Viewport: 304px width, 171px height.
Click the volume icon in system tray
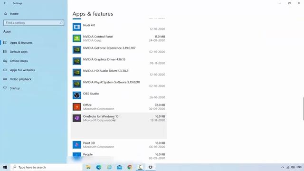click(293, 167)
